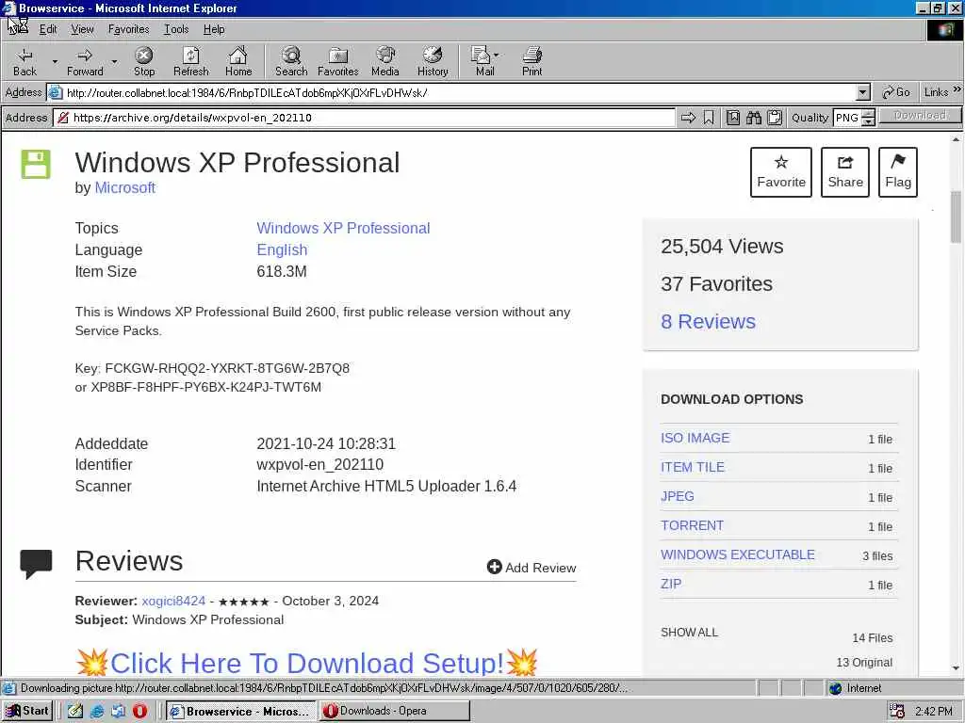The width and height of the screenshot is (965, 723).
Task: Open the ZIP download option
Action: pyautogui.click(x=671, y=584)
